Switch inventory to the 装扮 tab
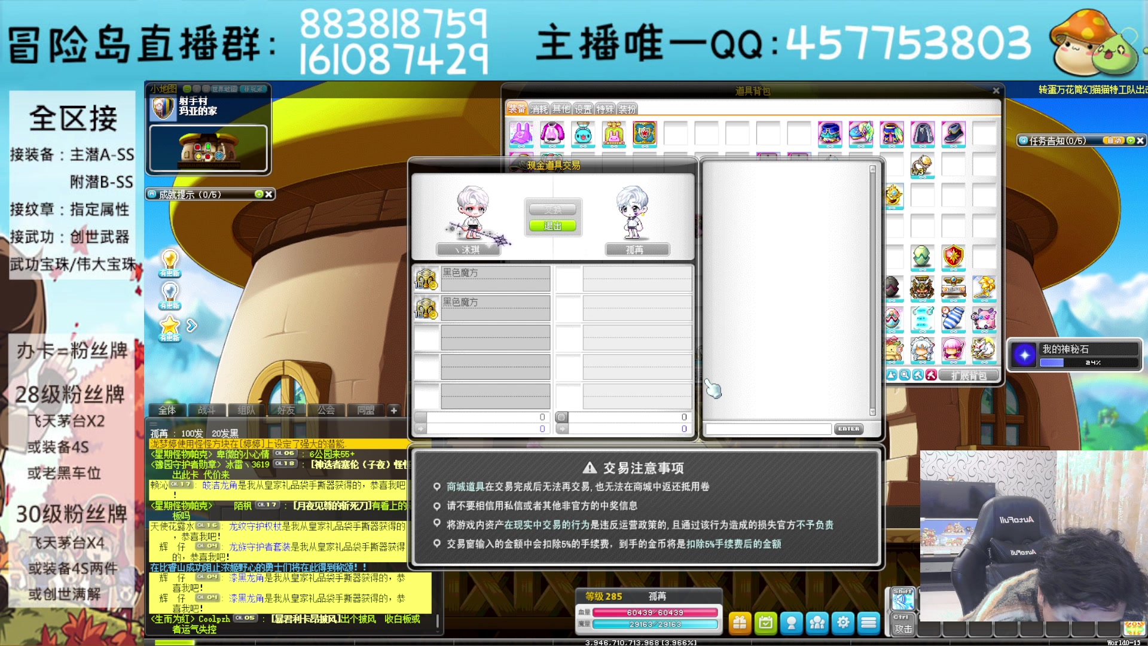The image size is (1148, 646). click(x=627, y=109)
